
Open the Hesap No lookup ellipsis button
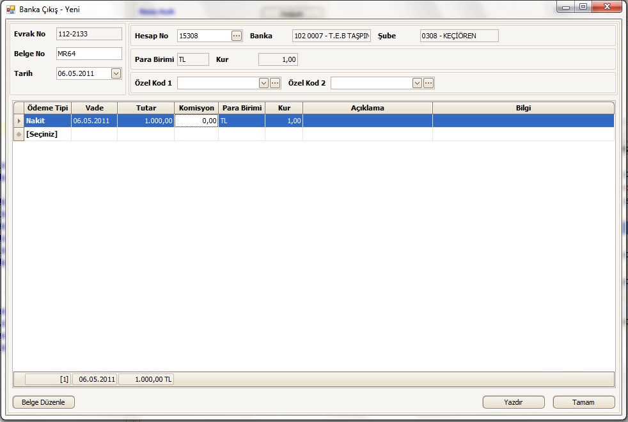click(237, 36)
